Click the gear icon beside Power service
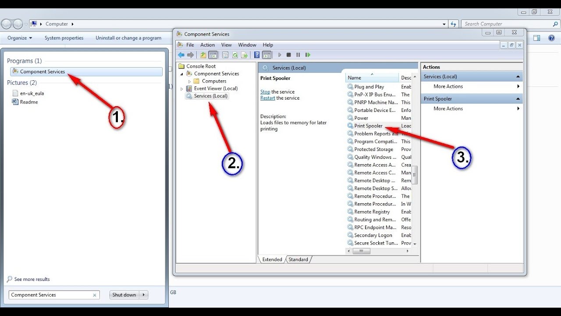 coord(350,118)
